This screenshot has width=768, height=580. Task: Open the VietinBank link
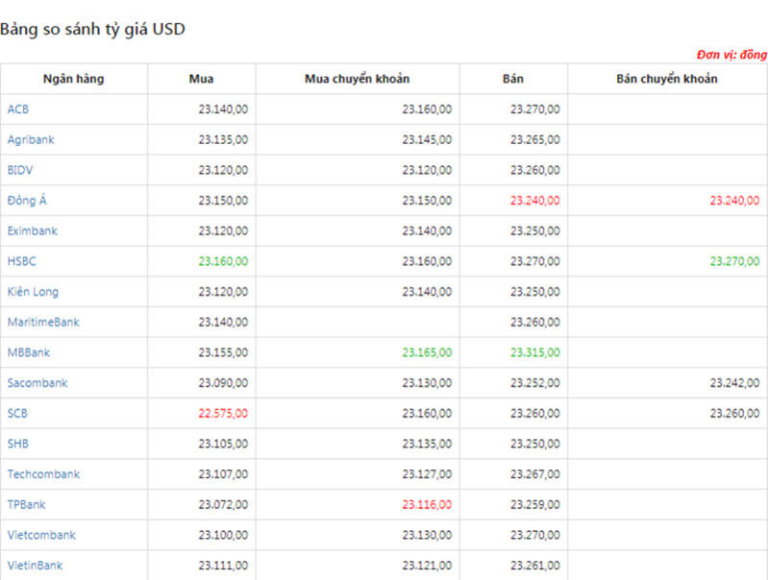coord(35,566)
